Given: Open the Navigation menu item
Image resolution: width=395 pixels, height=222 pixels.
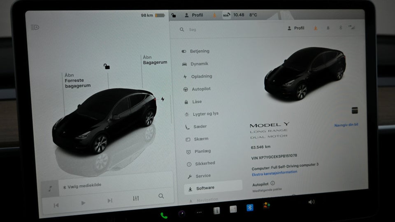Looking at the screenshot, I should [204, 200].
